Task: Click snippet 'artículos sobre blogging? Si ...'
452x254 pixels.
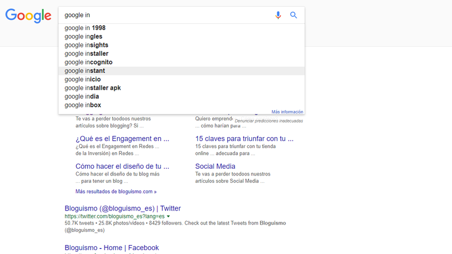Action: pos(109,126)
